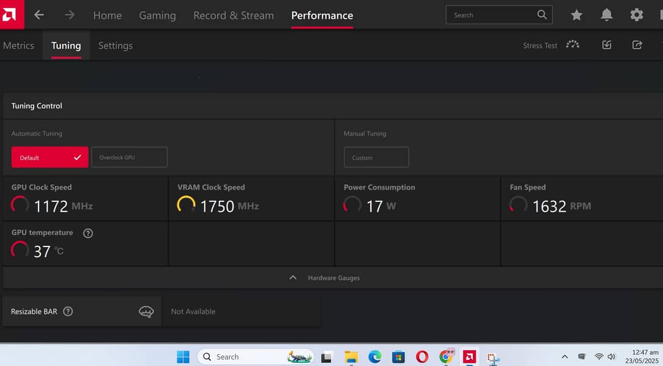Screen dimensions: 663x366
Task: Click the Stress Test gauge icon
Action: 573,45
